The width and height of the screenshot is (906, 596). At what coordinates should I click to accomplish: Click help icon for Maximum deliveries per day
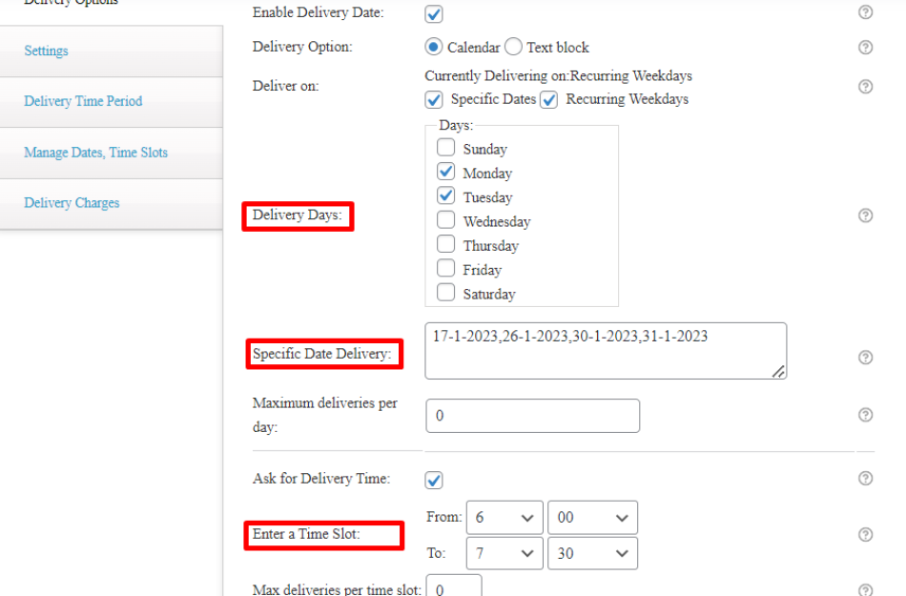pyautogui.click(x=865, y=415)
